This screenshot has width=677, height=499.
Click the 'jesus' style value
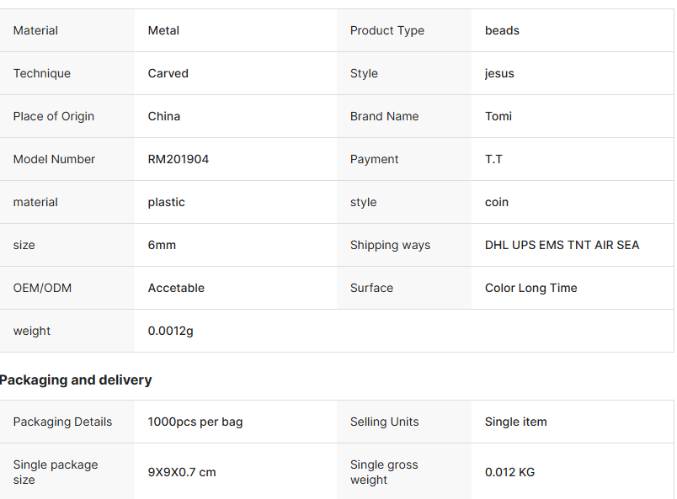pos(499,73)
